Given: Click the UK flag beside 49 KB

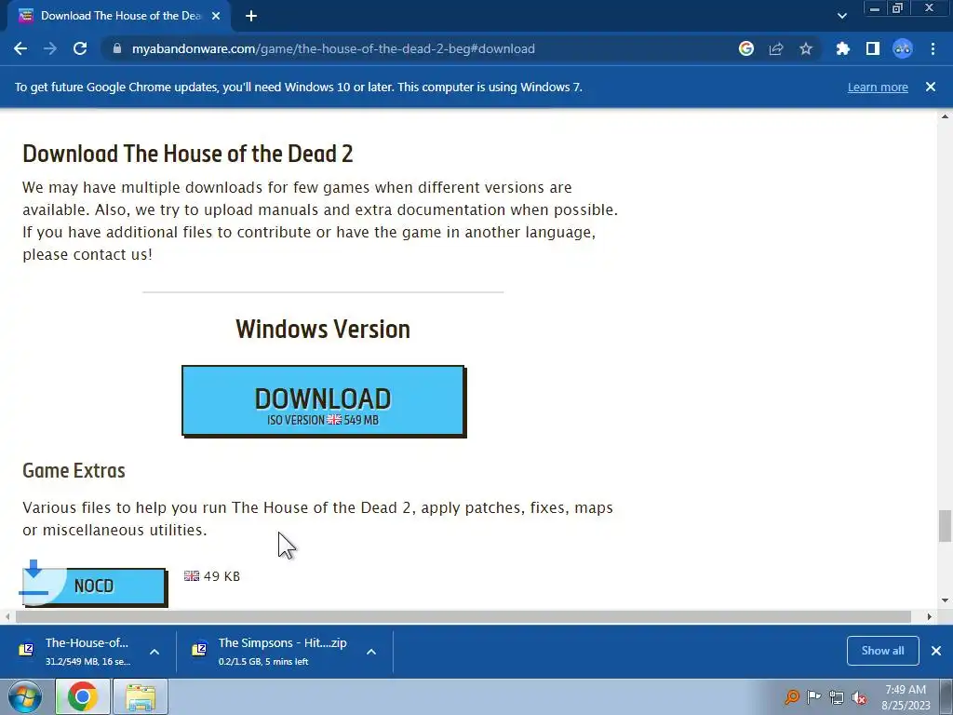Looking at the screenshot, I should coord(192,575).
